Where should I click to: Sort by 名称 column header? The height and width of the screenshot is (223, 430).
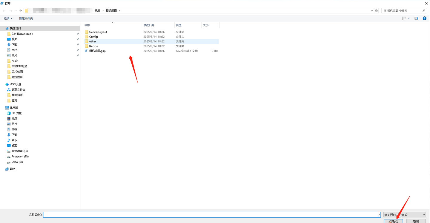(x=87, y=25)
